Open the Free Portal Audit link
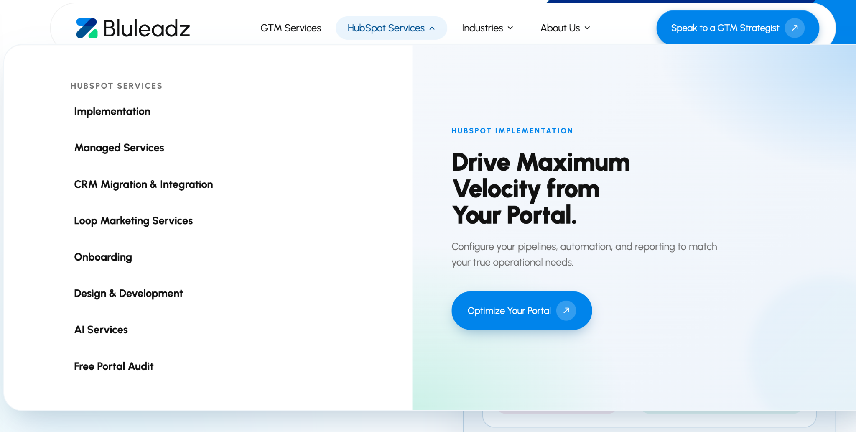The width and height of the screenshot is (856, 432). (114, 366)
